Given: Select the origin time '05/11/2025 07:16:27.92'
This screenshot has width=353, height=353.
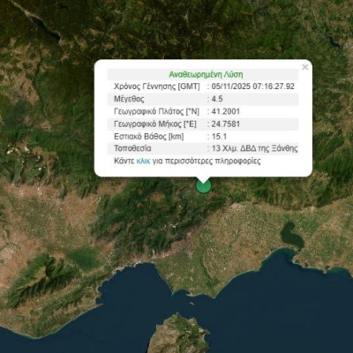Looking at the screenshot, I should [x=253, y=86].
